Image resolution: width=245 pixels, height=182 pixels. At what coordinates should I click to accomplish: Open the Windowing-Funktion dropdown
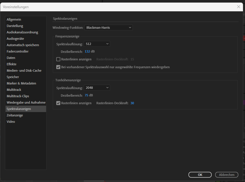pyautogui.click(x=109, y=27)
